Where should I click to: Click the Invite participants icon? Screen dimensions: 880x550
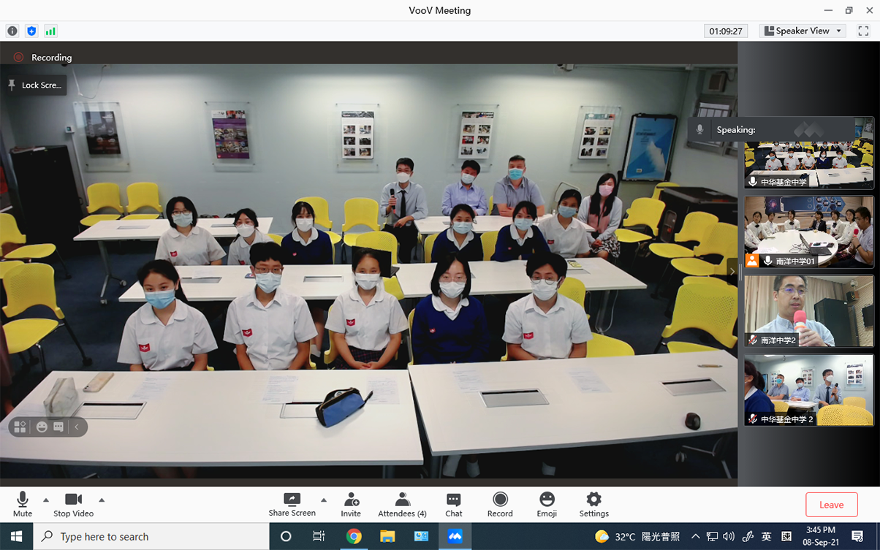(351, 504)
